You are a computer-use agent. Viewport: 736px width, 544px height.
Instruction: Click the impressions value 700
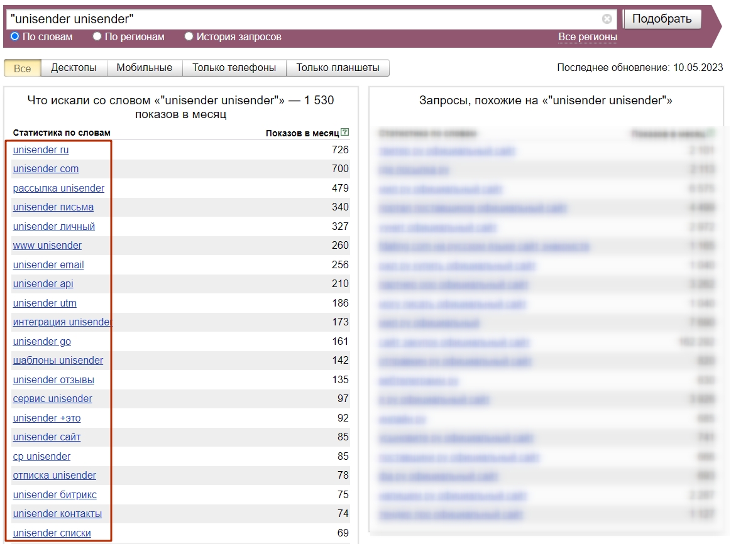pos(340,169)
